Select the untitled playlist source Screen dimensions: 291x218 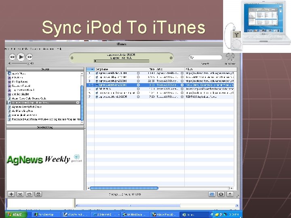coord(20,94)
